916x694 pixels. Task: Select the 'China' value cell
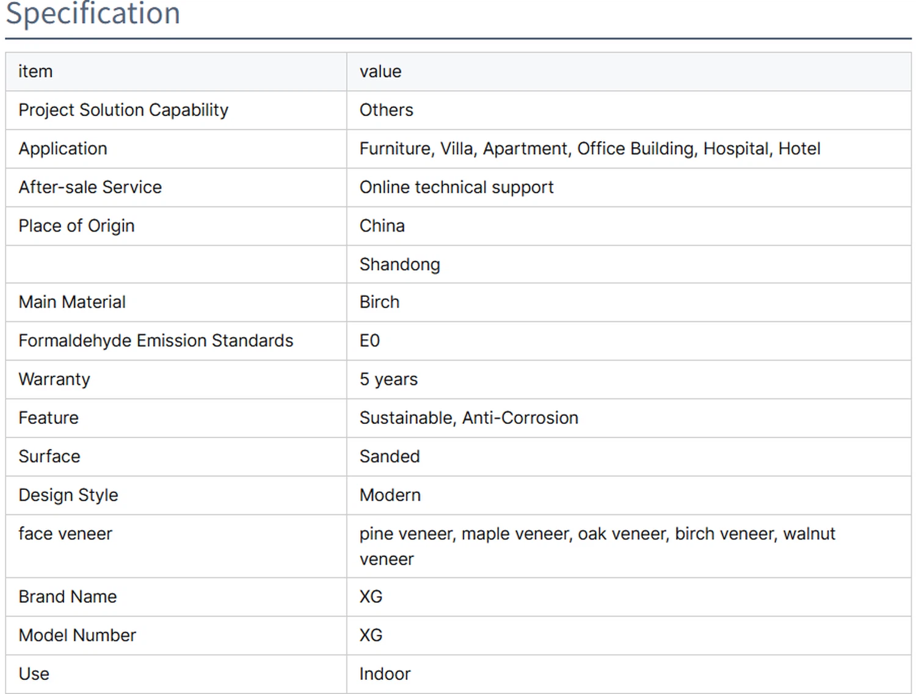(x=382, y=225)
